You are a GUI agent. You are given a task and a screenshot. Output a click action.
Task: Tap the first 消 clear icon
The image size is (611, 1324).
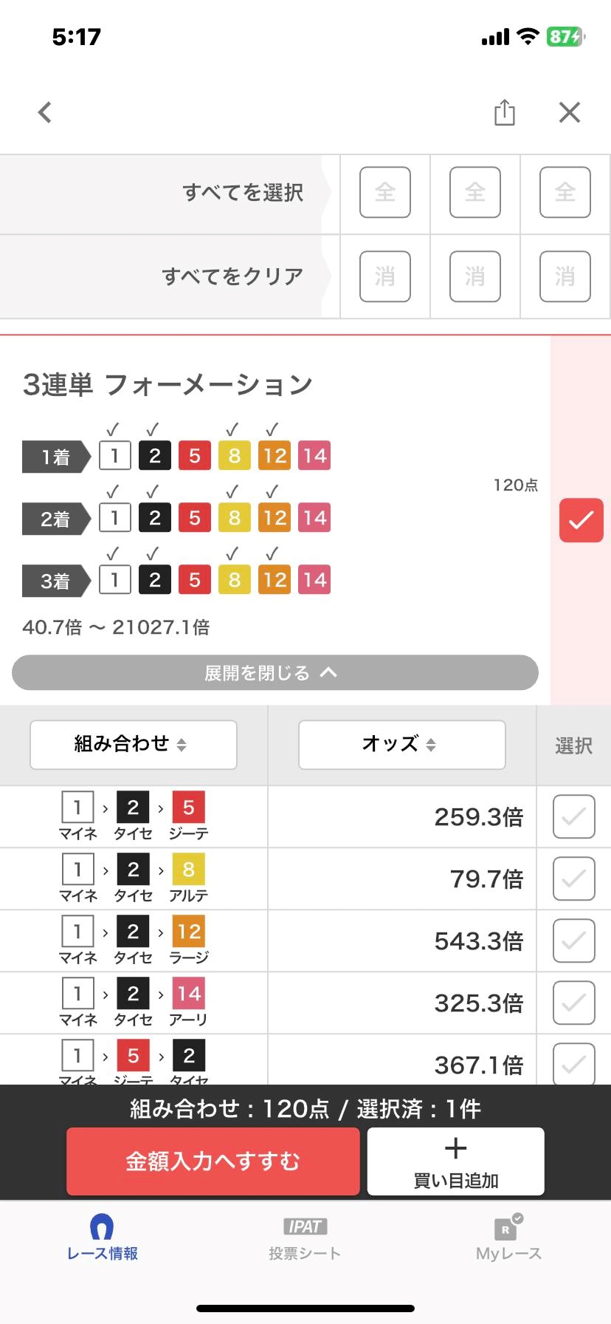384,277
